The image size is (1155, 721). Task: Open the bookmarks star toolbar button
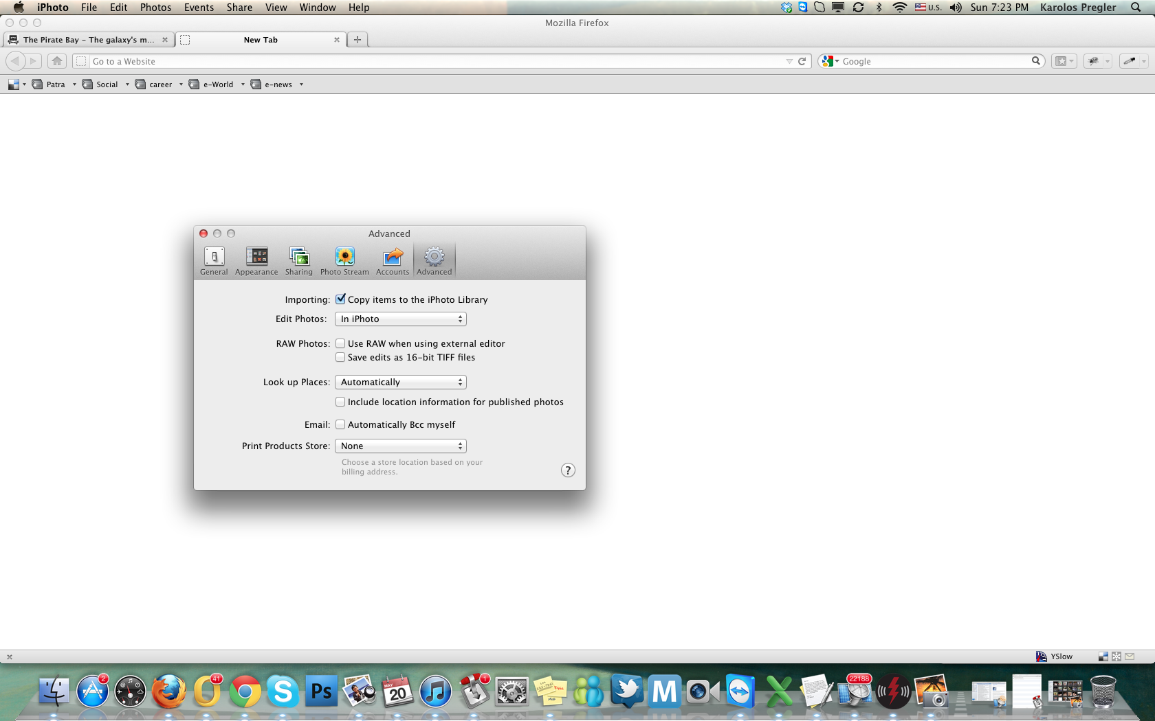click(1064, 61)
